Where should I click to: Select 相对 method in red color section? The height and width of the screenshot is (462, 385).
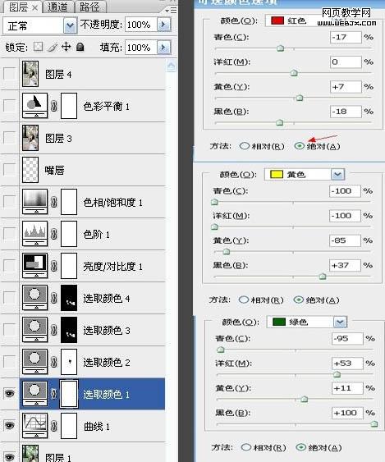244,146
